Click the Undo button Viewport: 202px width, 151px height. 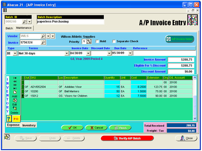tap(50, 138)
